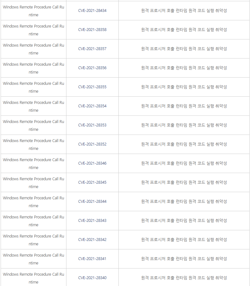
Task: Open the CVE-2021-28343 advisory
Action: [92, 221]
